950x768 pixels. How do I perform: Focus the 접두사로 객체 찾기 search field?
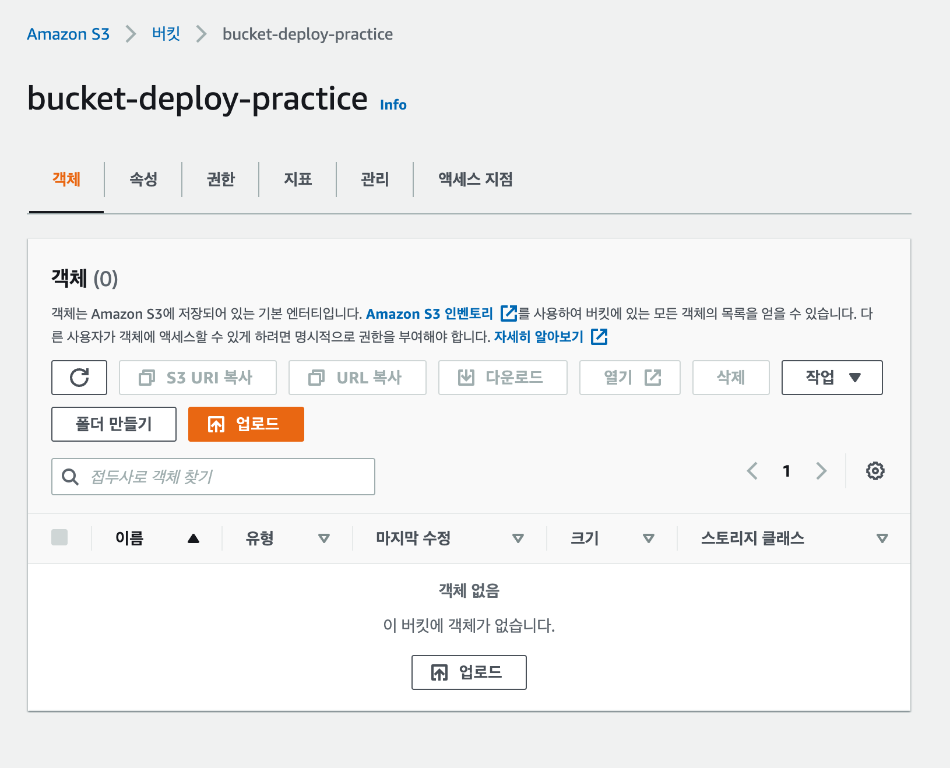[213, 477]
